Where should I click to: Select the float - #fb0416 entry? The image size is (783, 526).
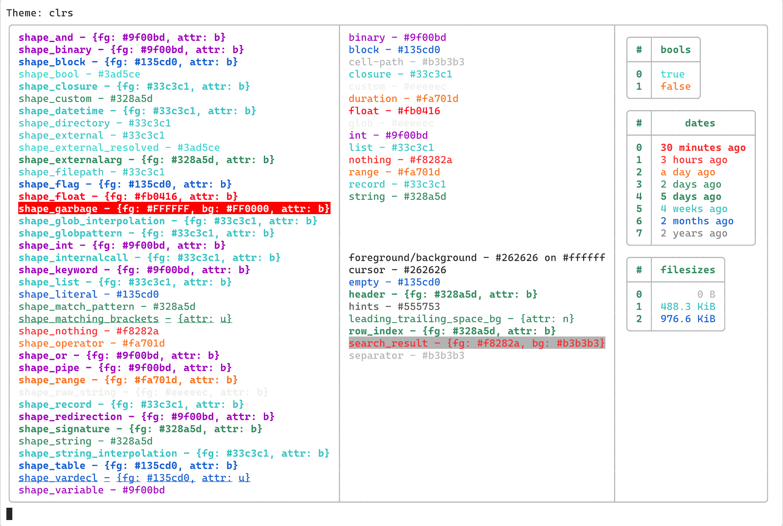pos(394,111)
